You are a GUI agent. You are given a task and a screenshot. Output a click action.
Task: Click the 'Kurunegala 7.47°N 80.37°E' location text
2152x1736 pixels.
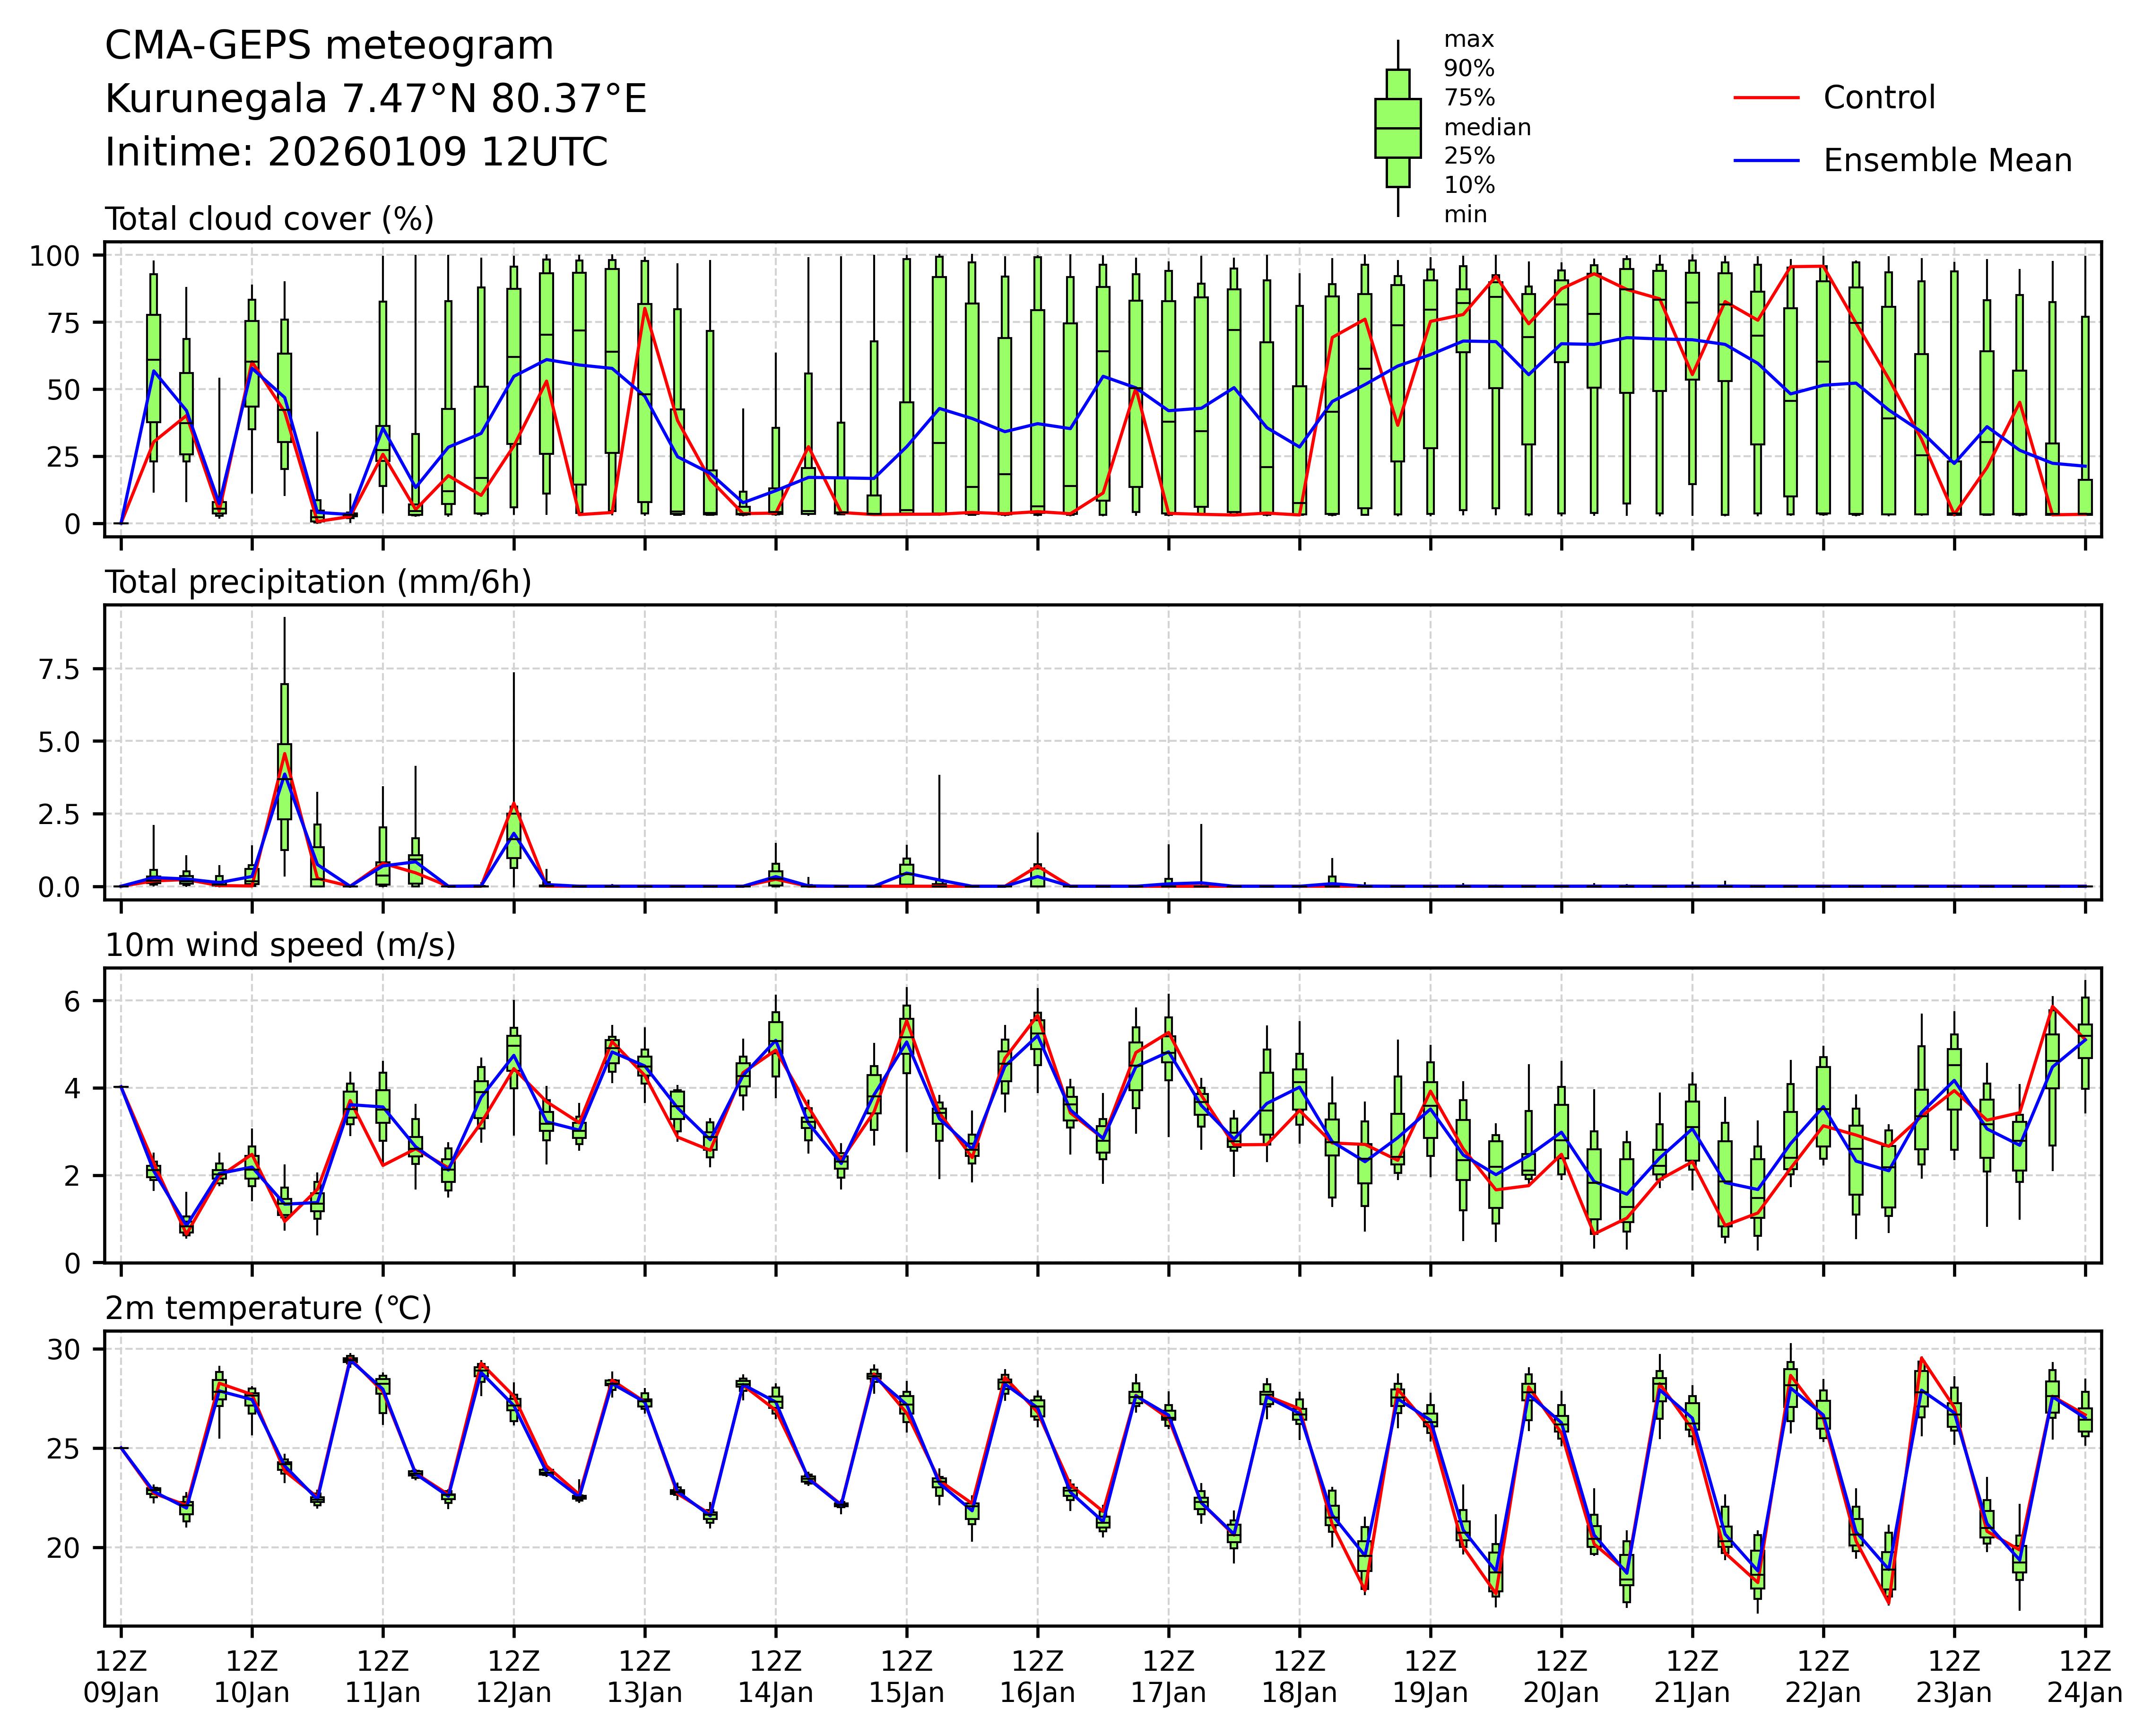(376, 99)
